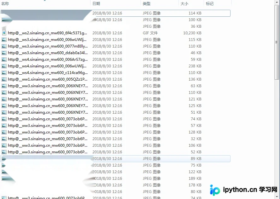This screenshot has height=199, width=280.
Task: Click icon of 006XNEY7 file sized 125 KB
Action: (x=4, y=106)
